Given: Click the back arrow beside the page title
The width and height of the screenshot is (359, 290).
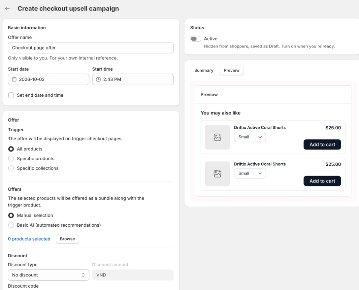Looking at the screenshot, I should pos(7,8).
